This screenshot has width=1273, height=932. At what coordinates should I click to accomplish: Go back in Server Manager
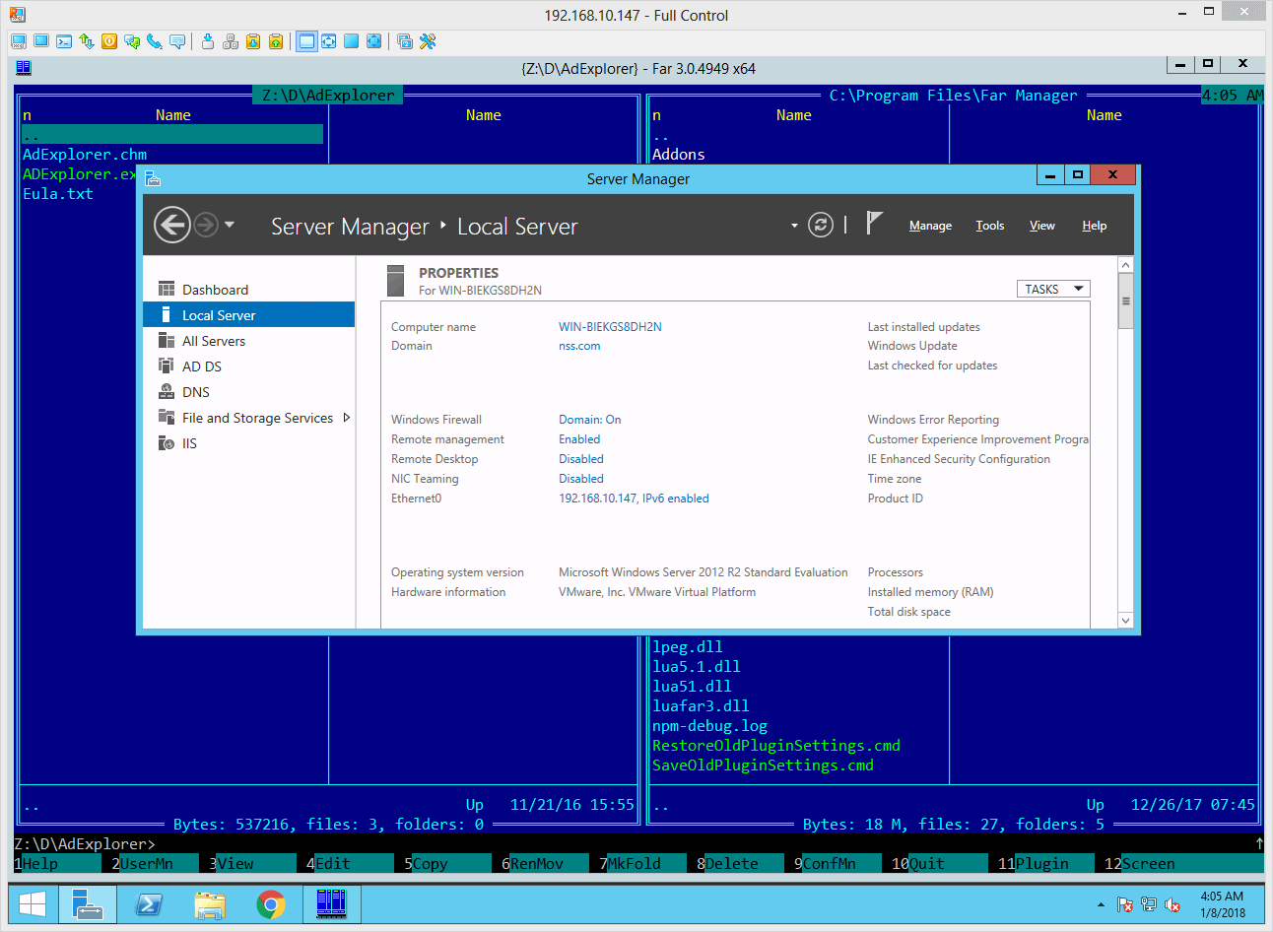(x=172, y=225)
